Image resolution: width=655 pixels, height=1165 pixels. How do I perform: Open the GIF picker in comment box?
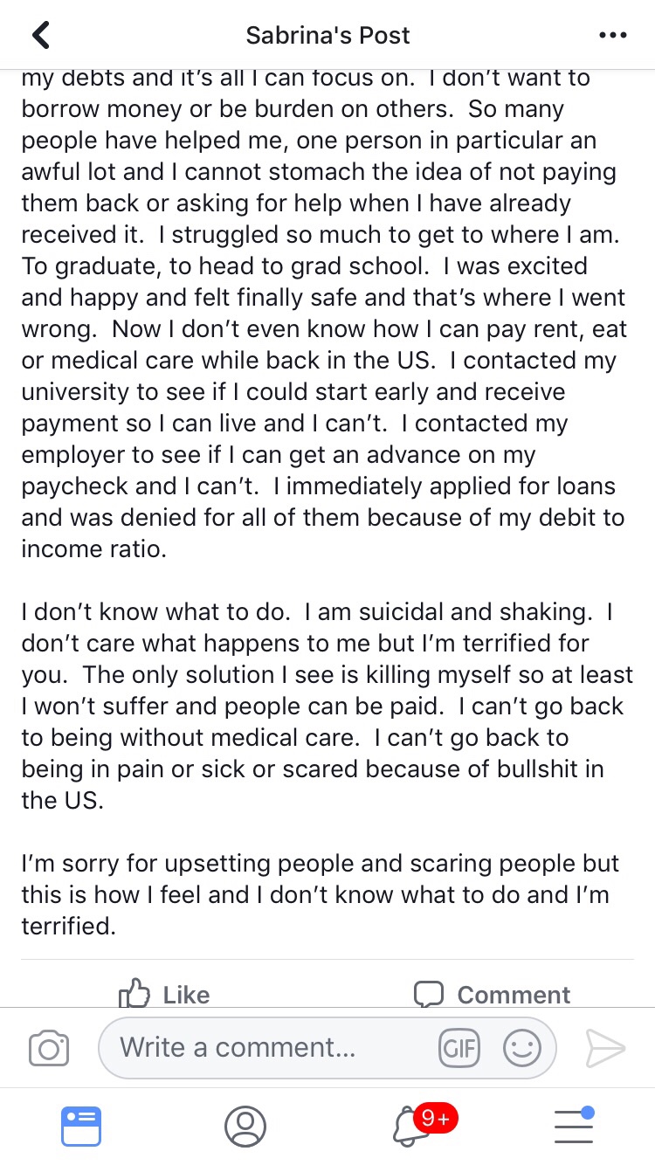point(458,1047)
